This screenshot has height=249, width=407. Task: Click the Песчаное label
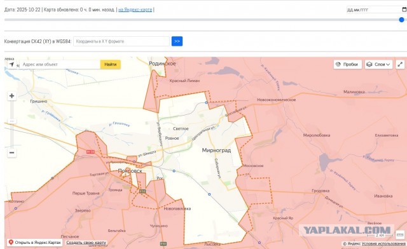tap(69, 236)
